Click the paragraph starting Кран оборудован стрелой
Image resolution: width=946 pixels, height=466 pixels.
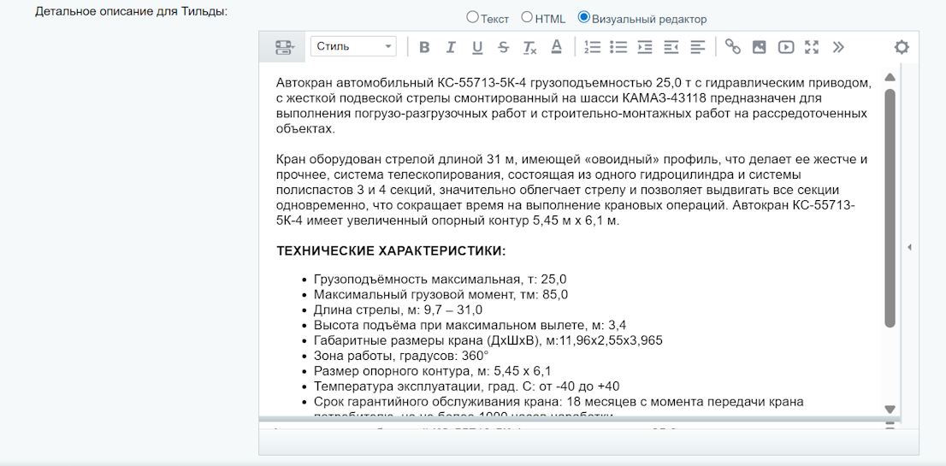[x=572, y=190]
